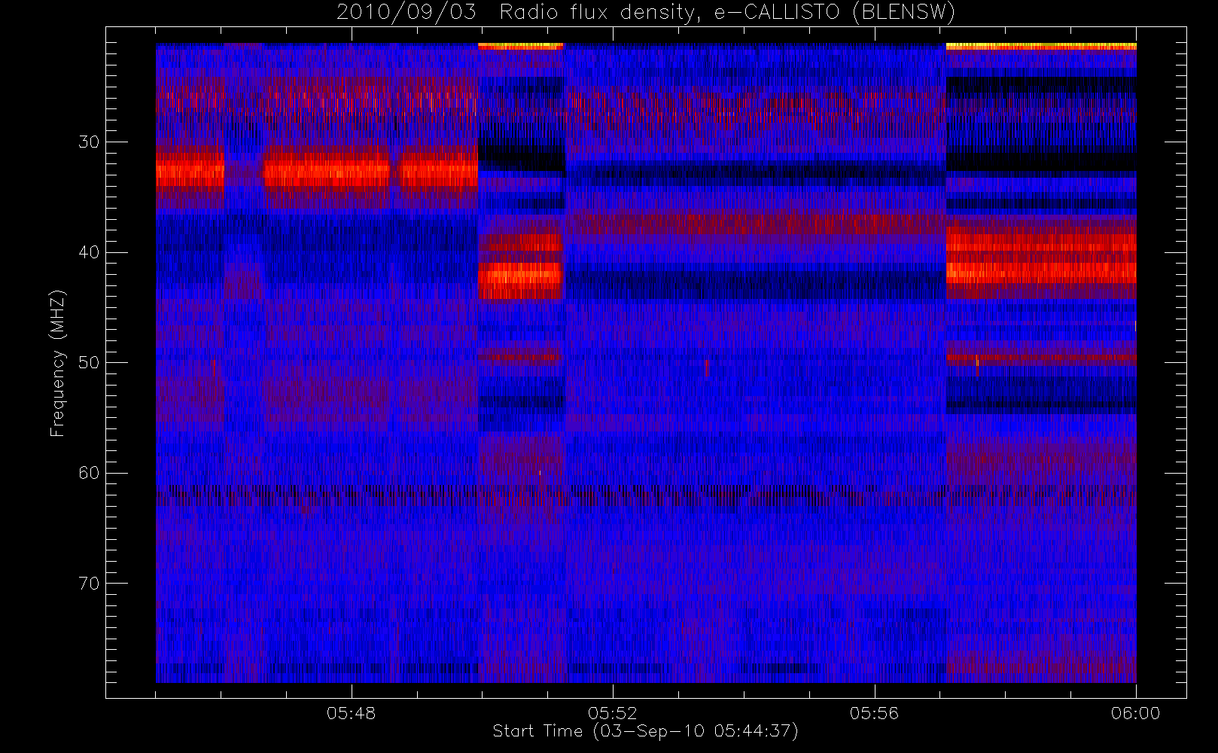Click the 'Start Time (03-Sep-10 05:44:37)' label

click(645, 731)
